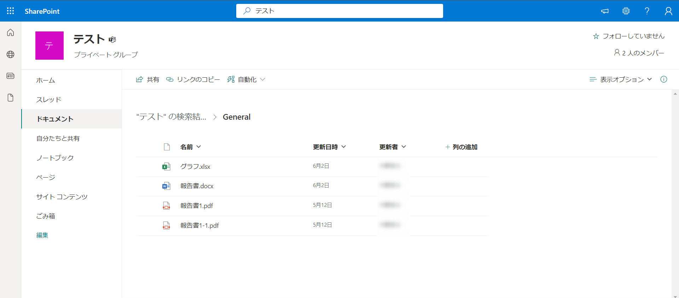Select ホーム in the site navigation
The image size is (679, 298).
click(46, 81)
